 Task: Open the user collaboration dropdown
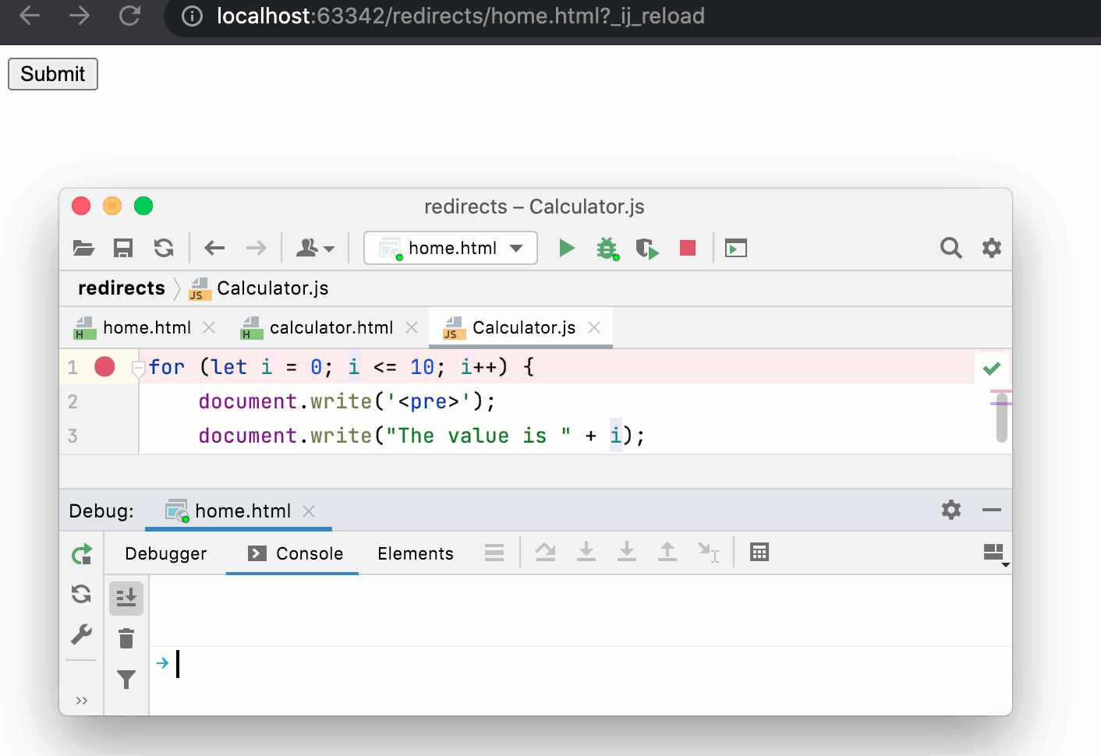pyautogui.click(x=315, y=248)
